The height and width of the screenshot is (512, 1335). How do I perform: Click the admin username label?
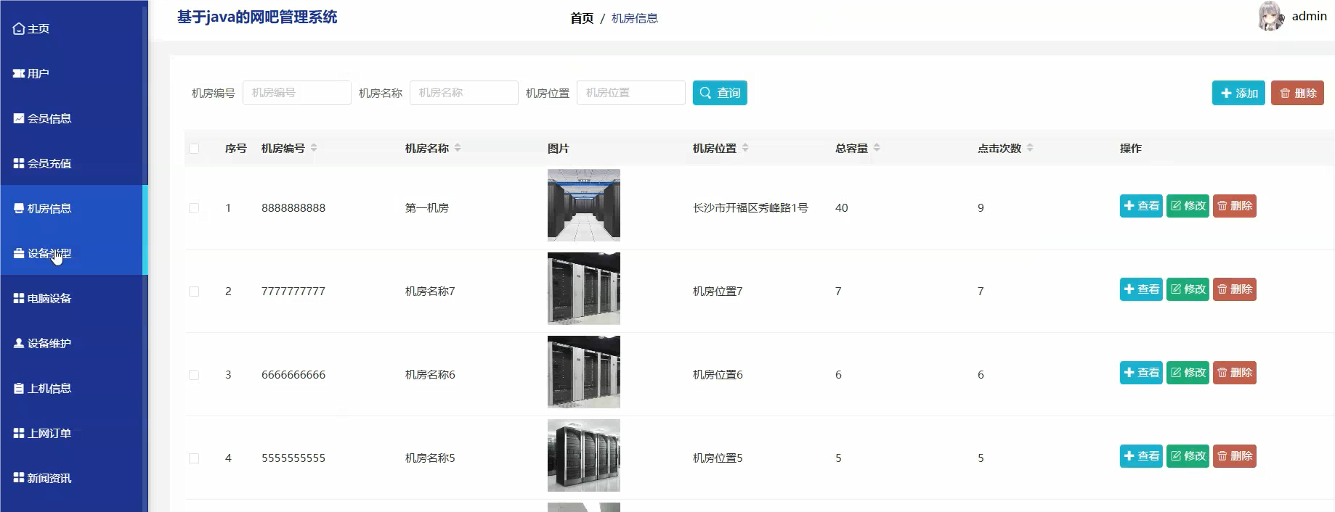coord(1309,16)
